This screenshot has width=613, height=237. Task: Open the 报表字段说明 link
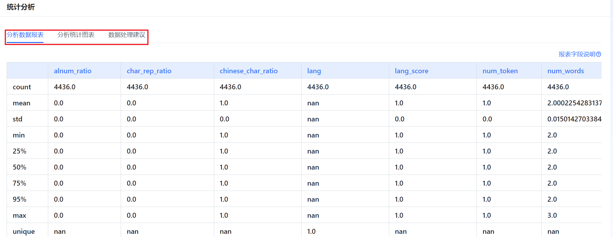tap(577, 54)
